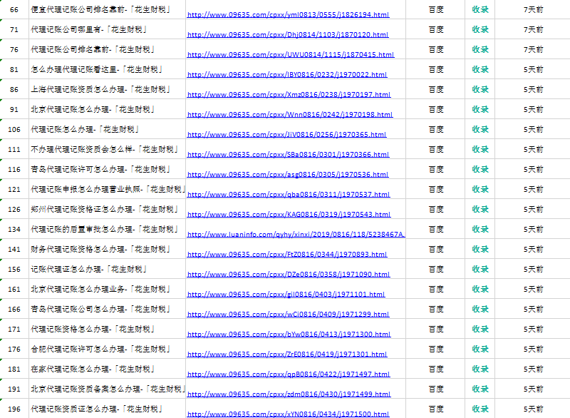Select title cell '便宜代理记账公司排名靠前-「花生财税」'

[108, 10]
